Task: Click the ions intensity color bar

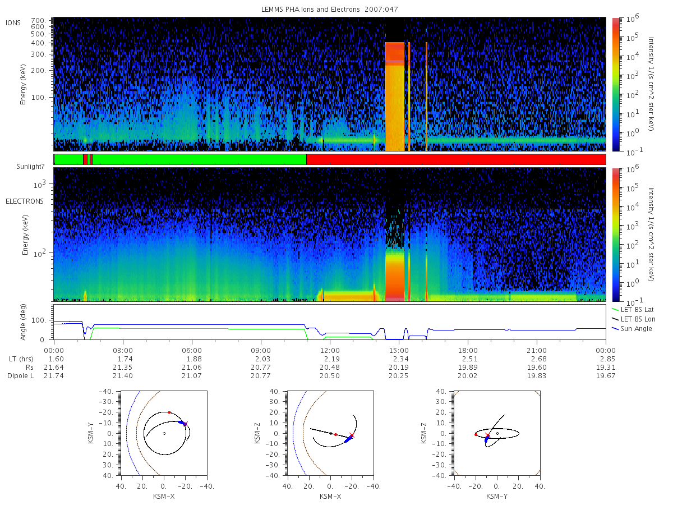Action: click(x=616, y=84)
